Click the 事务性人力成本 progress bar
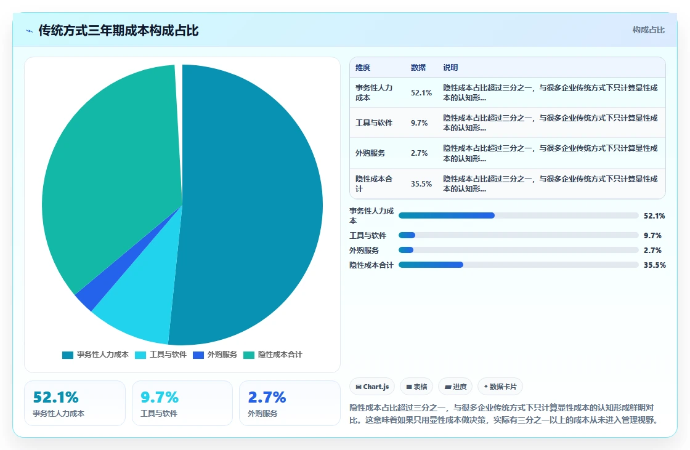The image size is (690, 450). point(518,215)
